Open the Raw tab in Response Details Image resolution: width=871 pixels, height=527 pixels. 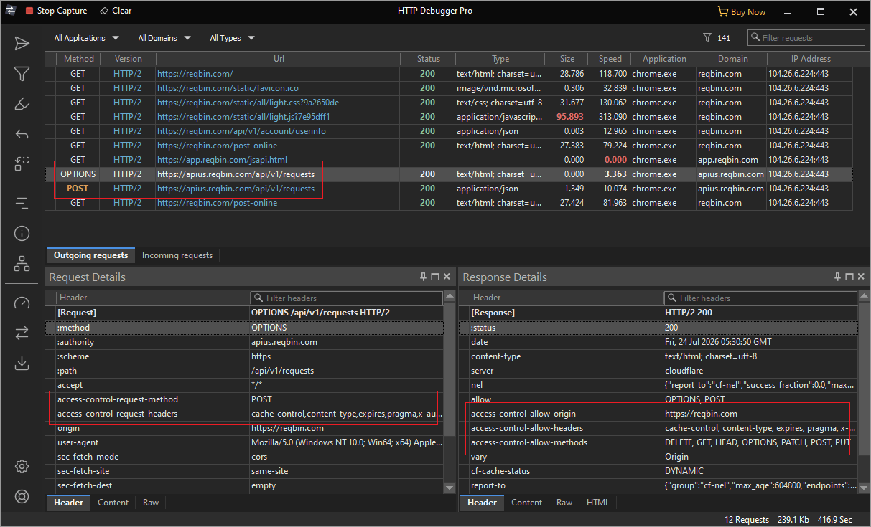click(564, 503)
